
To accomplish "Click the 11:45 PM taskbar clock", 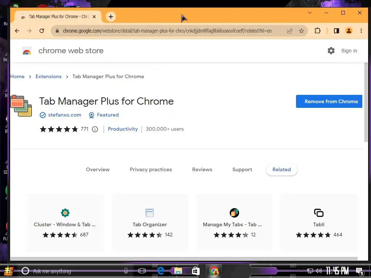I will point(337,271).
